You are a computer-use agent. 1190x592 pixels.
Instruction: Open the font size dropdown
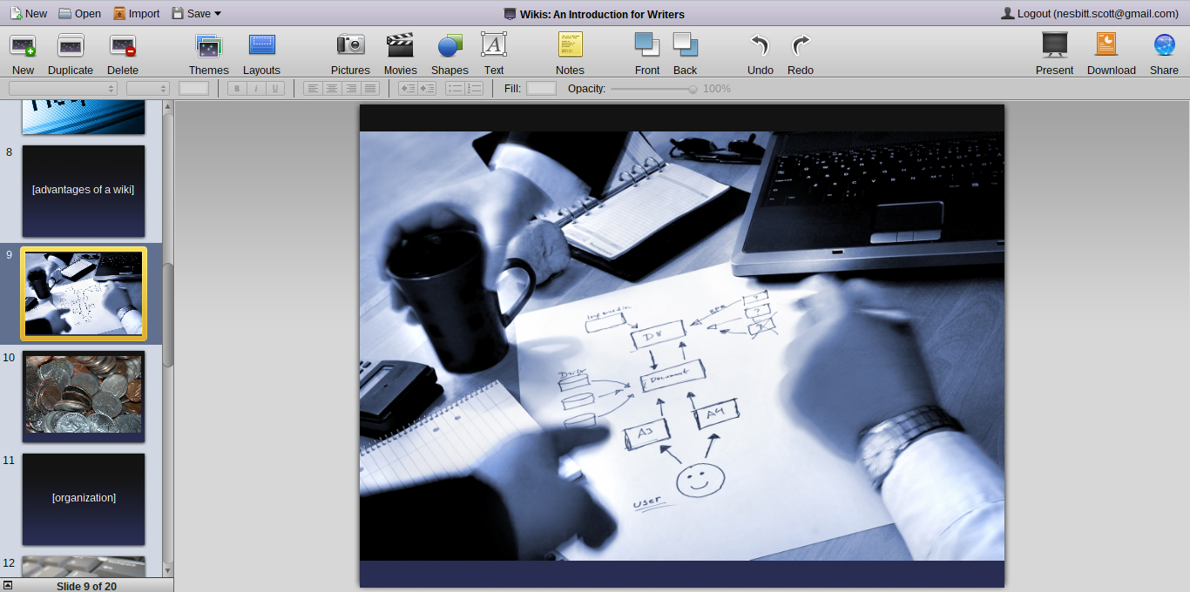click(x=146, y=88)
